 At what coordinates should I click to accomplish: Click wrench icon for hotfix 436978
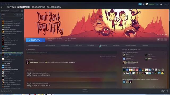[x=29, y=85]
